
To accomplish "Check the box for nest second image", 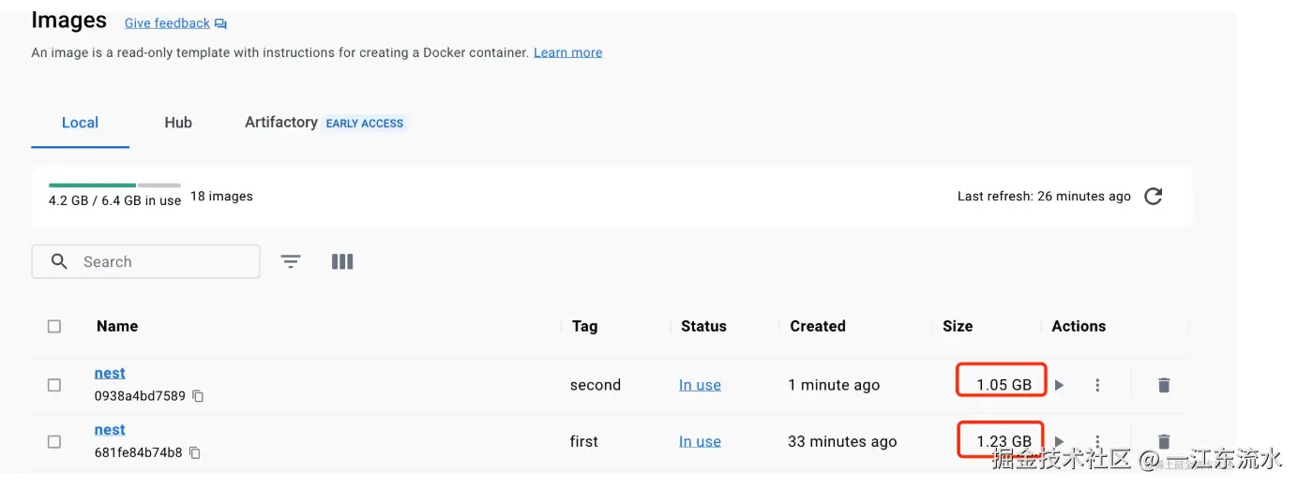I will click(54, 385).
